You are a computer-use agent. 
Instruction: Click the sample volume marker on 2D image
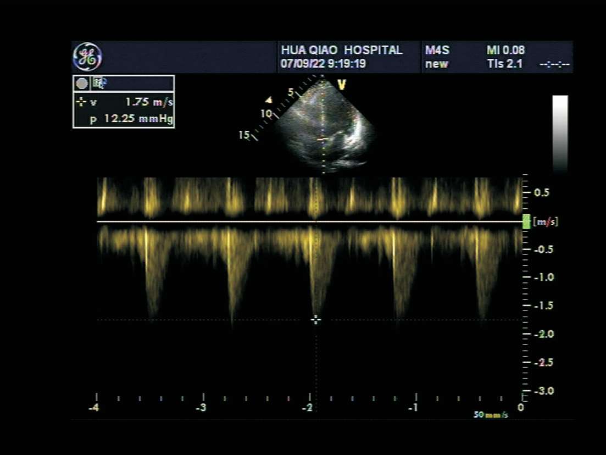(323, 138)
